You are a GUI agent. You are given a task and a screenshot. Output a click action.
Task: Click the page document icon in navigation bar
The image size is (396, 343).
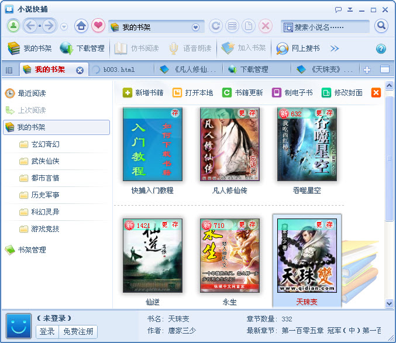point(249,26)
